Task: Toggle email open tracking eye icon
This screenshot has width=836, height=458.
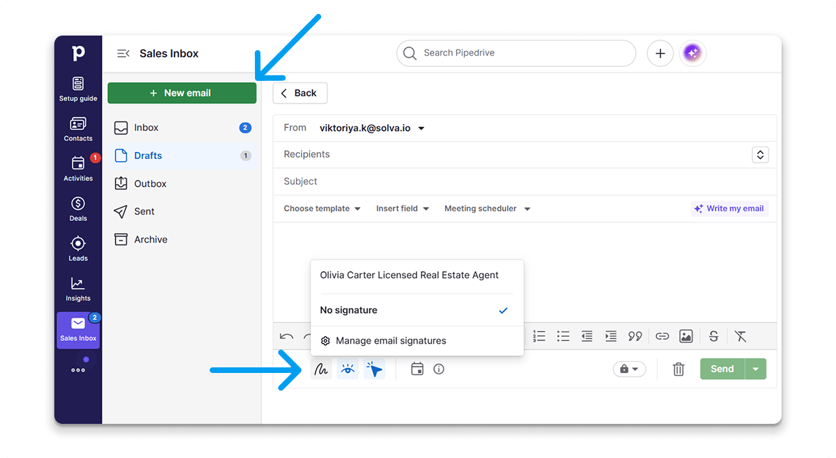Action: click(348, 369)
